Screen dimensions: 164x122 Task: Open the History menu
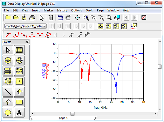click(x=62, y=10)
